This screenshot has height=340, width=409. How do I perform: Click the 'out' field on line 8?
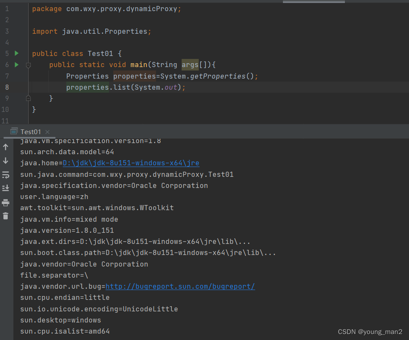[171, 87]
